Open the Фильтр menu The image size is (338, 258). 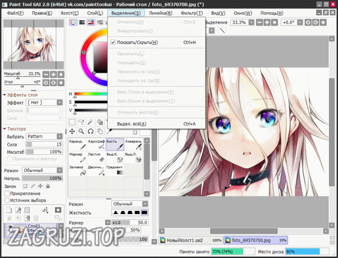point(192,13)
